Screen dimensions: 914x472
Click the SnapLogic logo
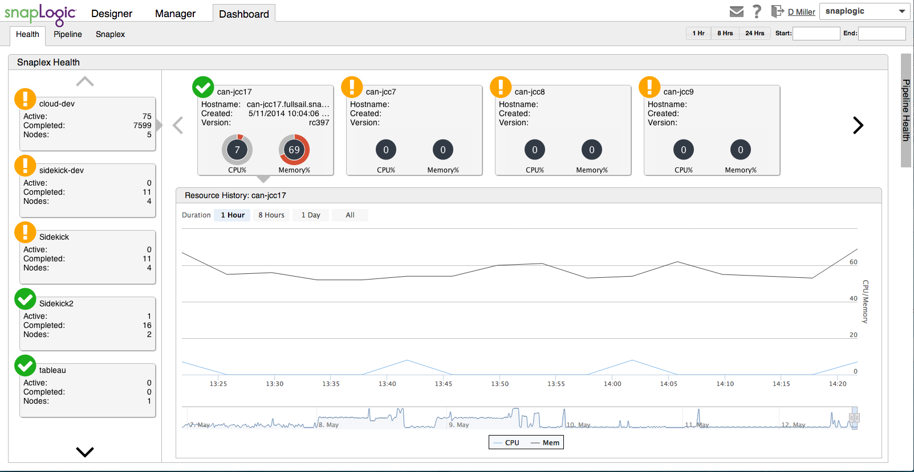pos(40,15)
